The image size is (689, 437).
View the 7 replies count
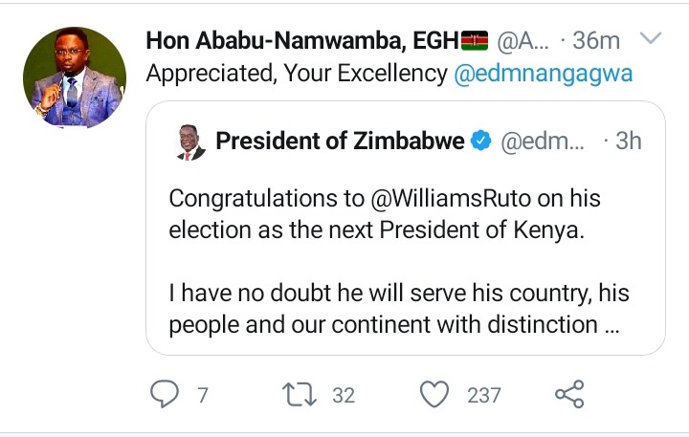[x=202, y=395]
